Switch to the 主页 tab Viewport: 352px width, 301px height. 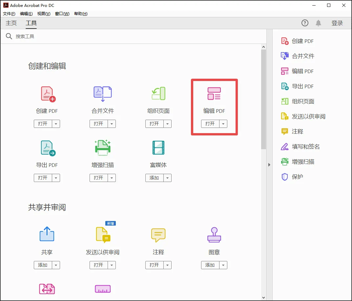[11, 23]
